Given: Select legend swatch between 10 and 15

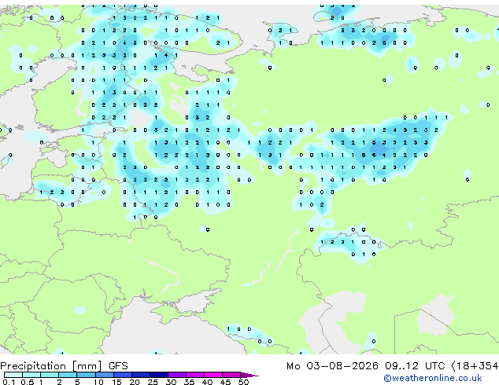Looking at the screenshot, I should (105, 375).
